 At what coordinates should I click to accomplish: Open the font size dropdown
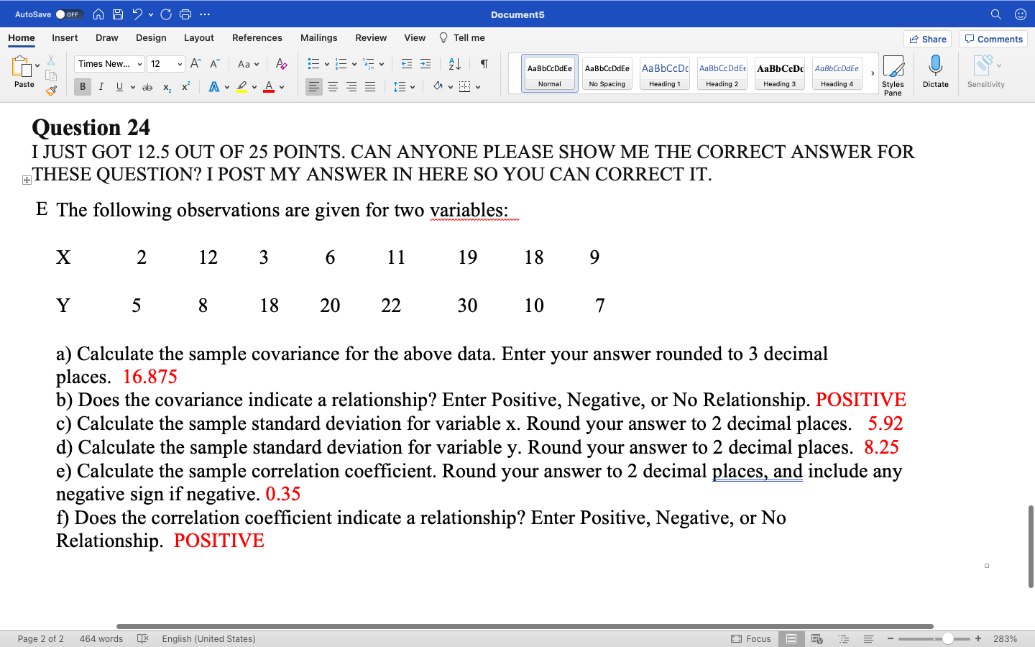coord(180,64)
